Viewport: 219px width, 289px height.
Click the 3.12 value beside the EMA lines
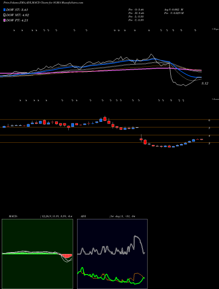[x=205, y=83]
